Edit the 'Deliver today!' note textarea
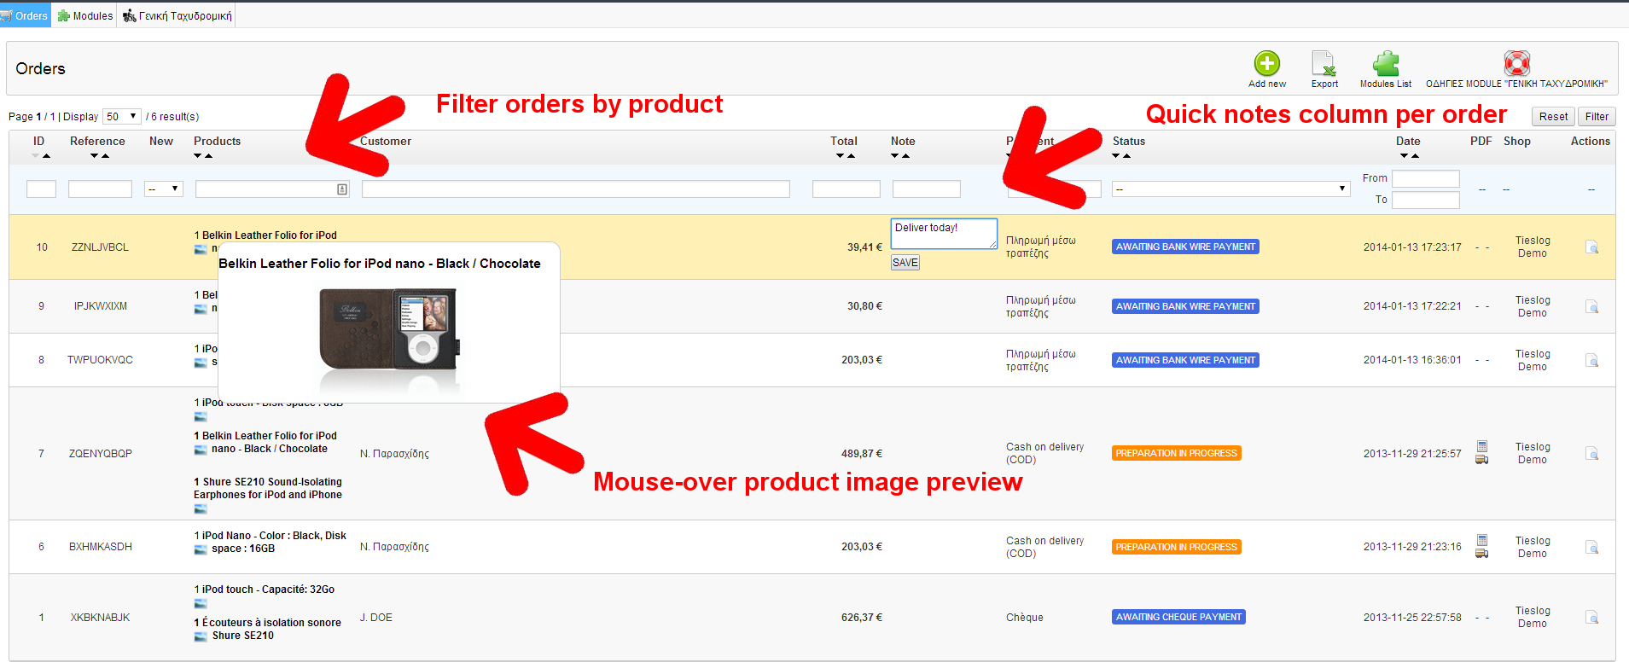 pos(944,234)
